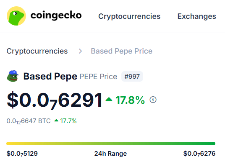Click the 24h high value $0.0₇6276
Image resolution: width=225 pixels, height=162 pixels.
coord(199,154)
